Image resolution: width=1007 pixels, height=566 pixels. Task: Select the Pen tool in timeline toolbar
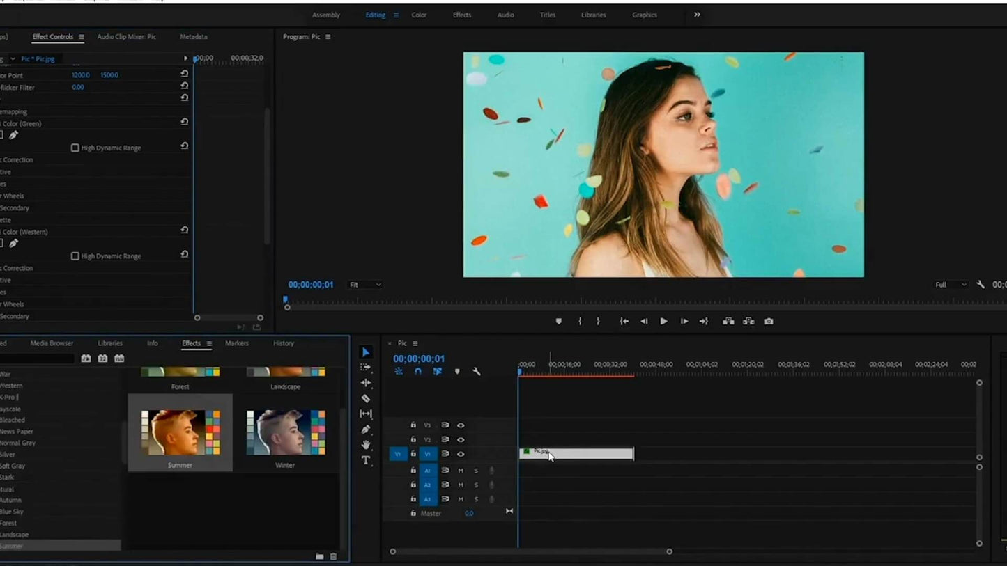click(x=366, y=428)
